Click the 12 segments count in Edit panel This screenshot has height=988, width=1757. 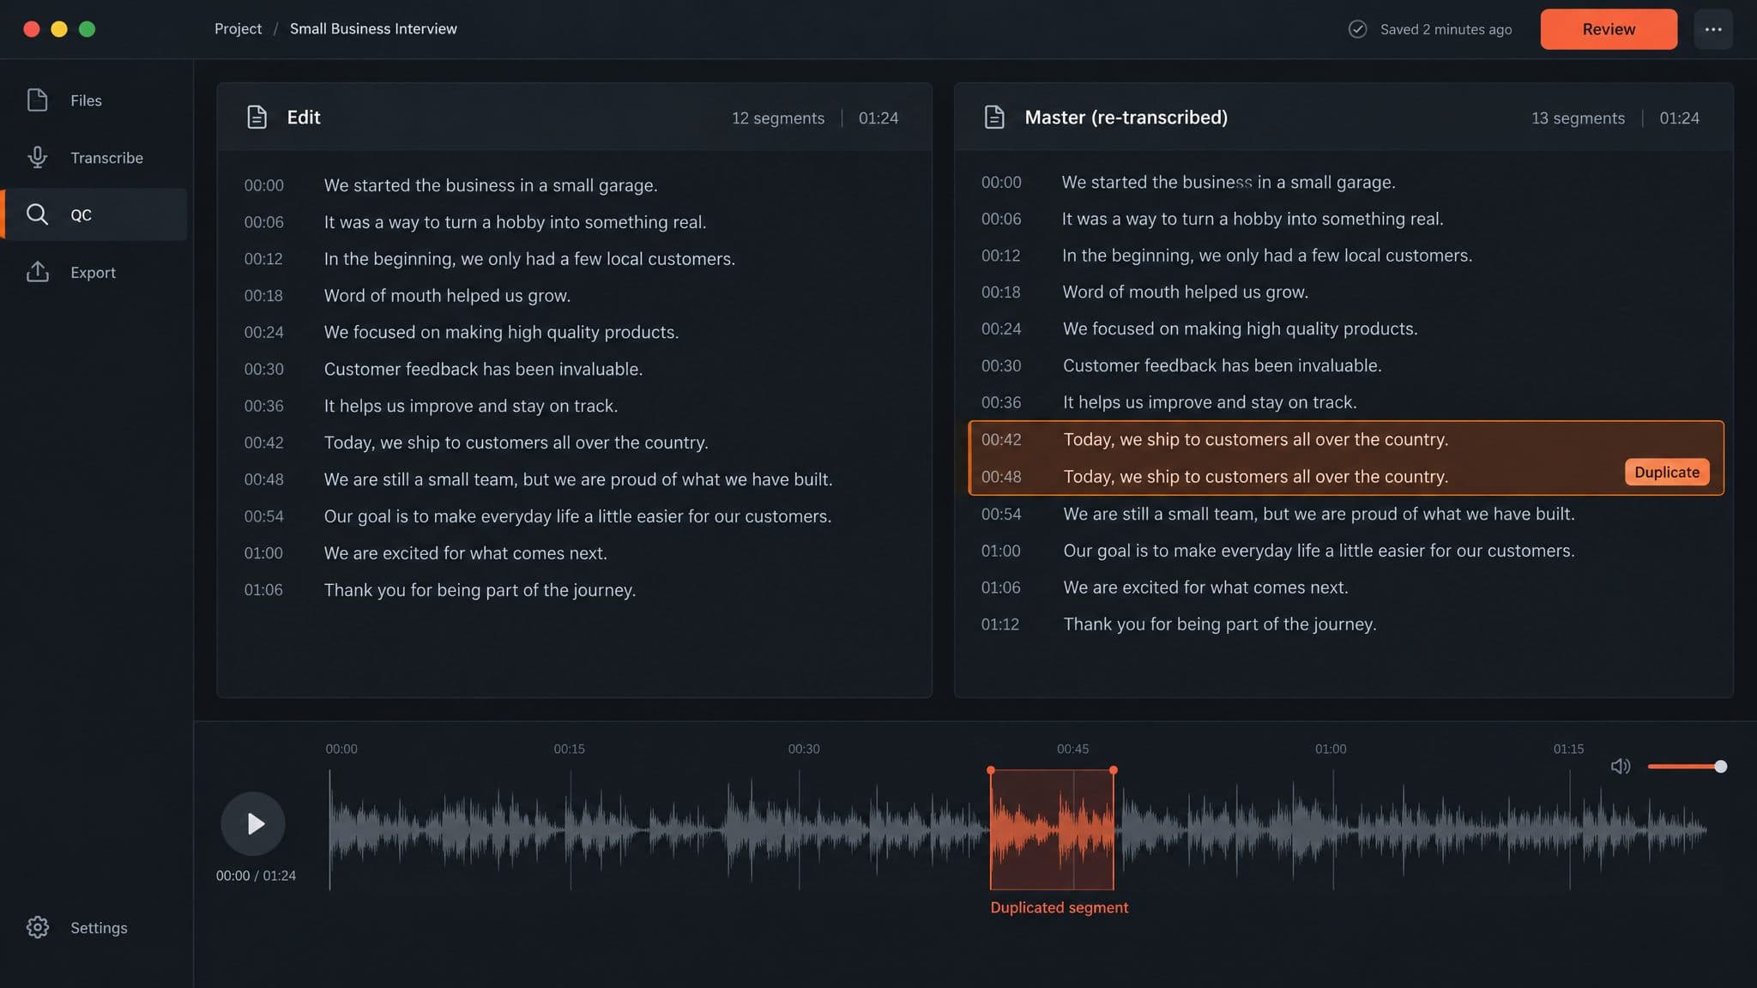click(x=777, y=118)
